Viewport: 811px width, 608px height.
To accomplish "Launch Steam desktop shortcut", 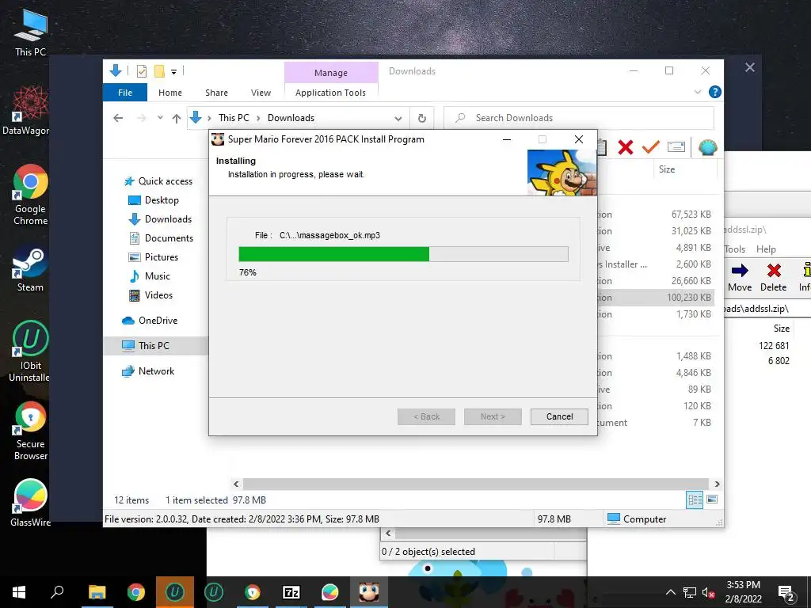I will (30, 269).
